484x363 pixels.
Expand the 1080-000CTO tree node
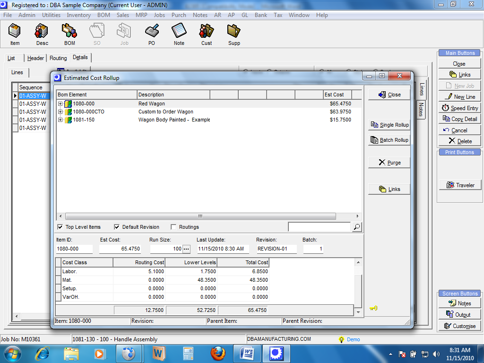click(60, 112)
